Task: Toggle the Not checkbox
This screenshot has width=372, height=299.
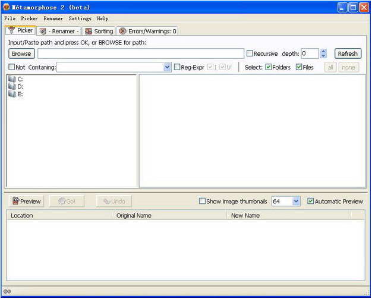Action: (11, 67)
